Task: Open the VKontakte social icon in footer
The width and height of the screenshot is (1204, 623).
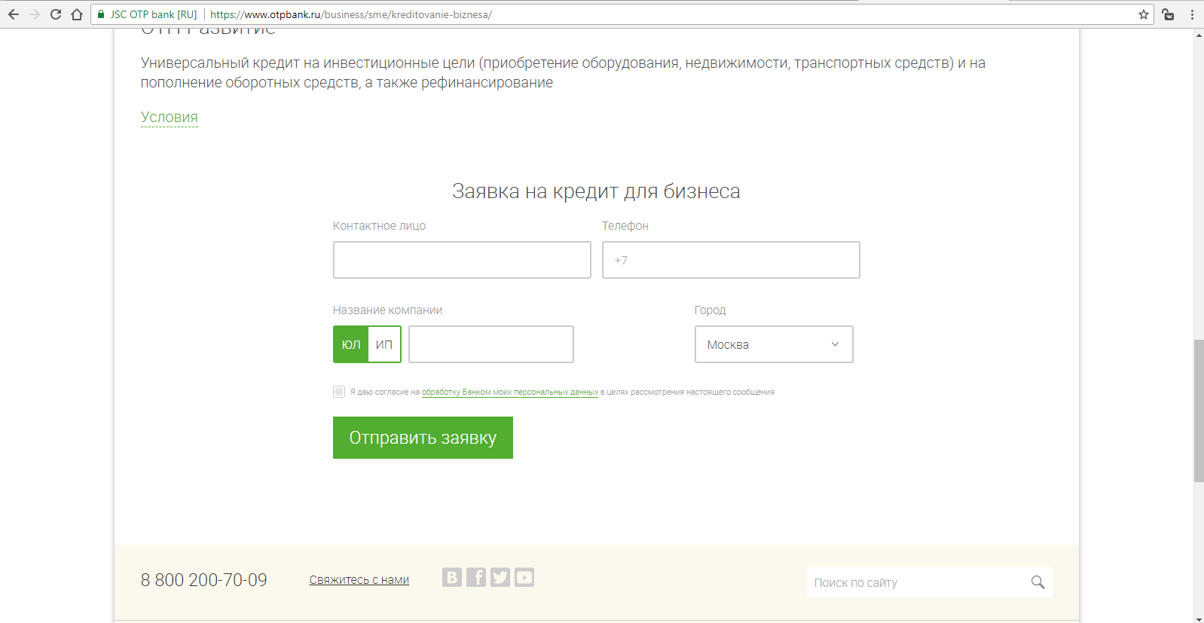Action: pos(451,577)
